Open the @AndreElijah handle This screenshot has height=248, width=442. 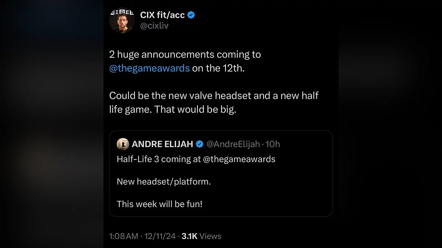tap(233, 144)
